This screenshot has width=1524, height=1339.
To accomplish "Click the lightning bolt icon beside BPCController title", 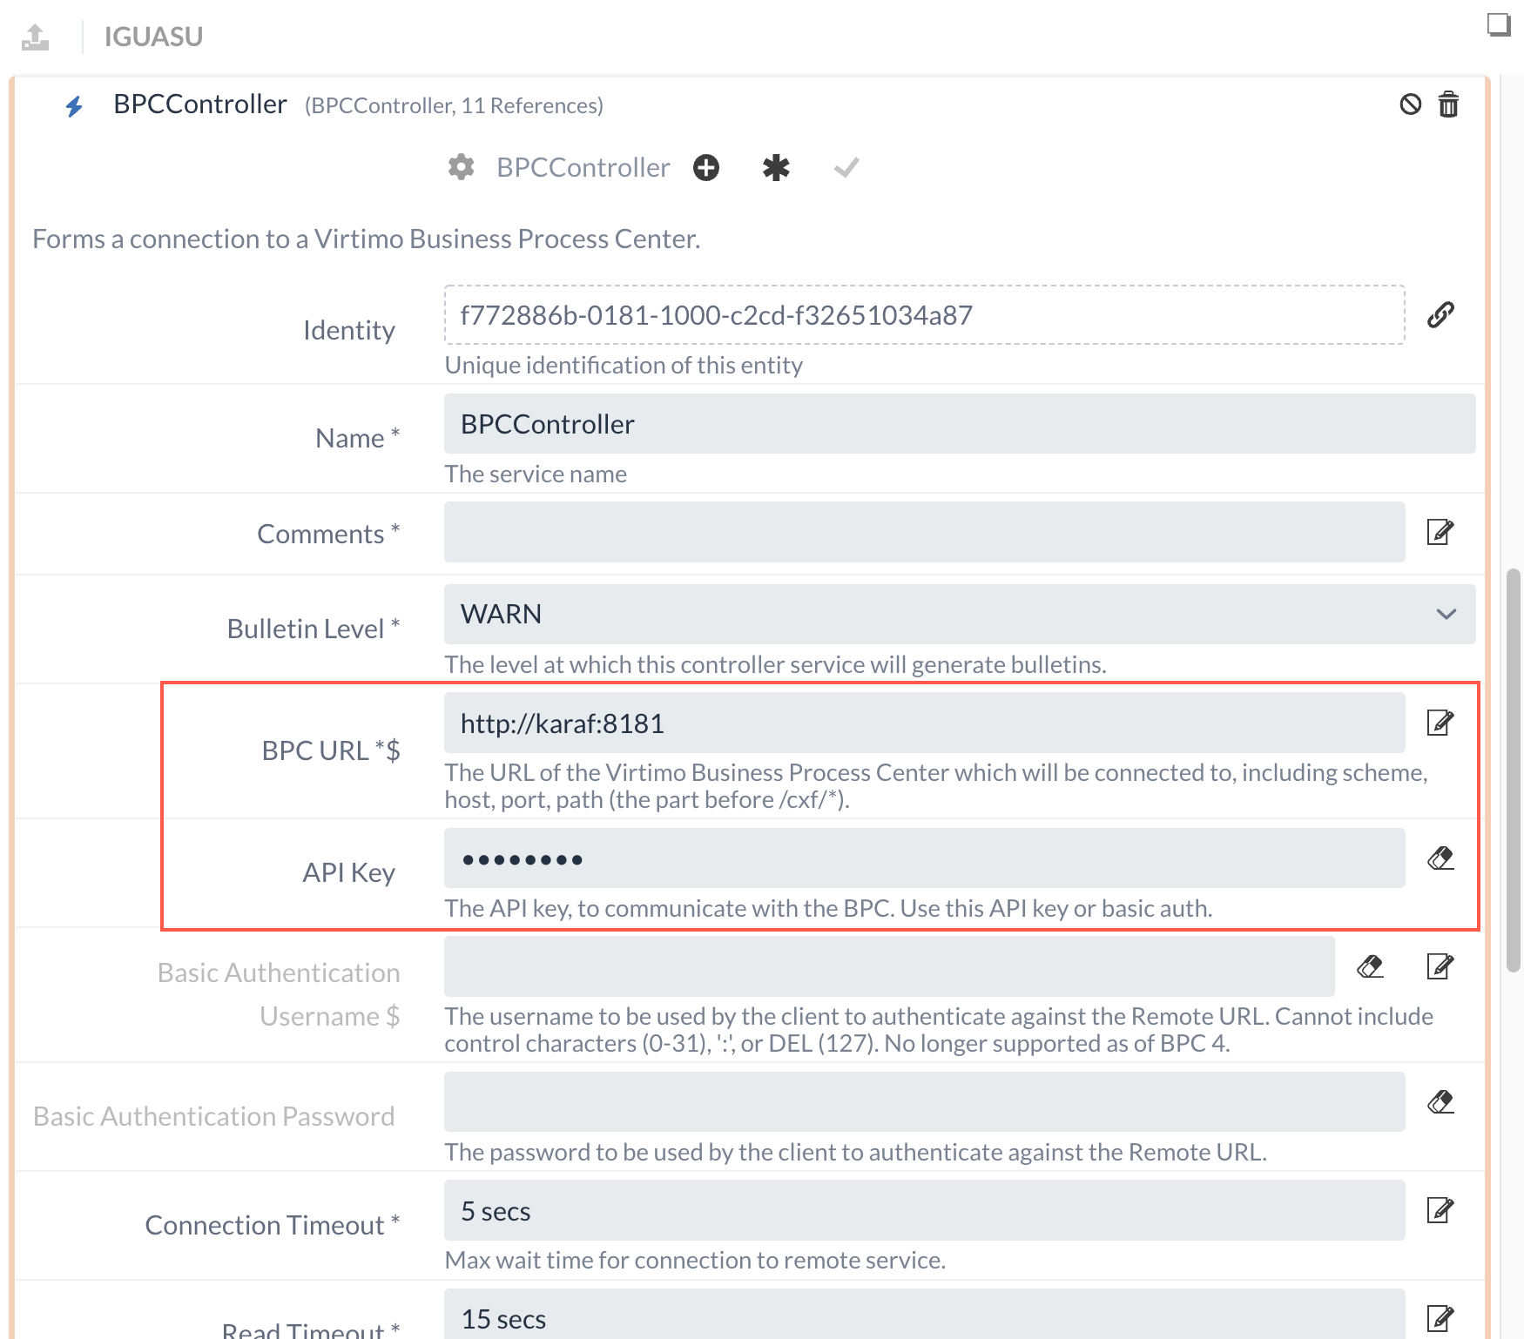I will 74,106.
